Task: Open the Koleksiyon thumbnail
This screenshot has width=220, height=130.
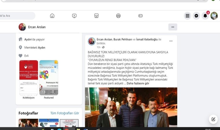Action: pyautogui.click(x=29, y=78)
